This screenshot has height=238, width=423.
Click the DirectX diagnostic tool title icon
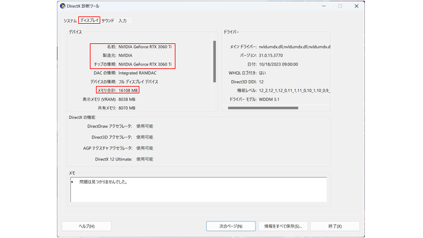pos(62,6)
